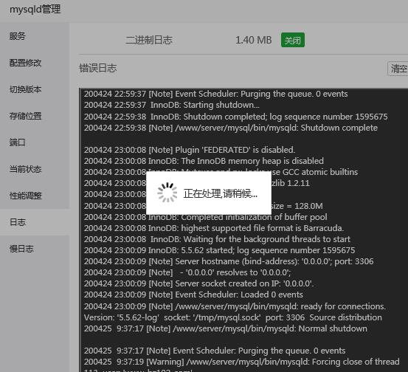Click log line 'mysqld: Normal shutdown'

pos(225,328)
